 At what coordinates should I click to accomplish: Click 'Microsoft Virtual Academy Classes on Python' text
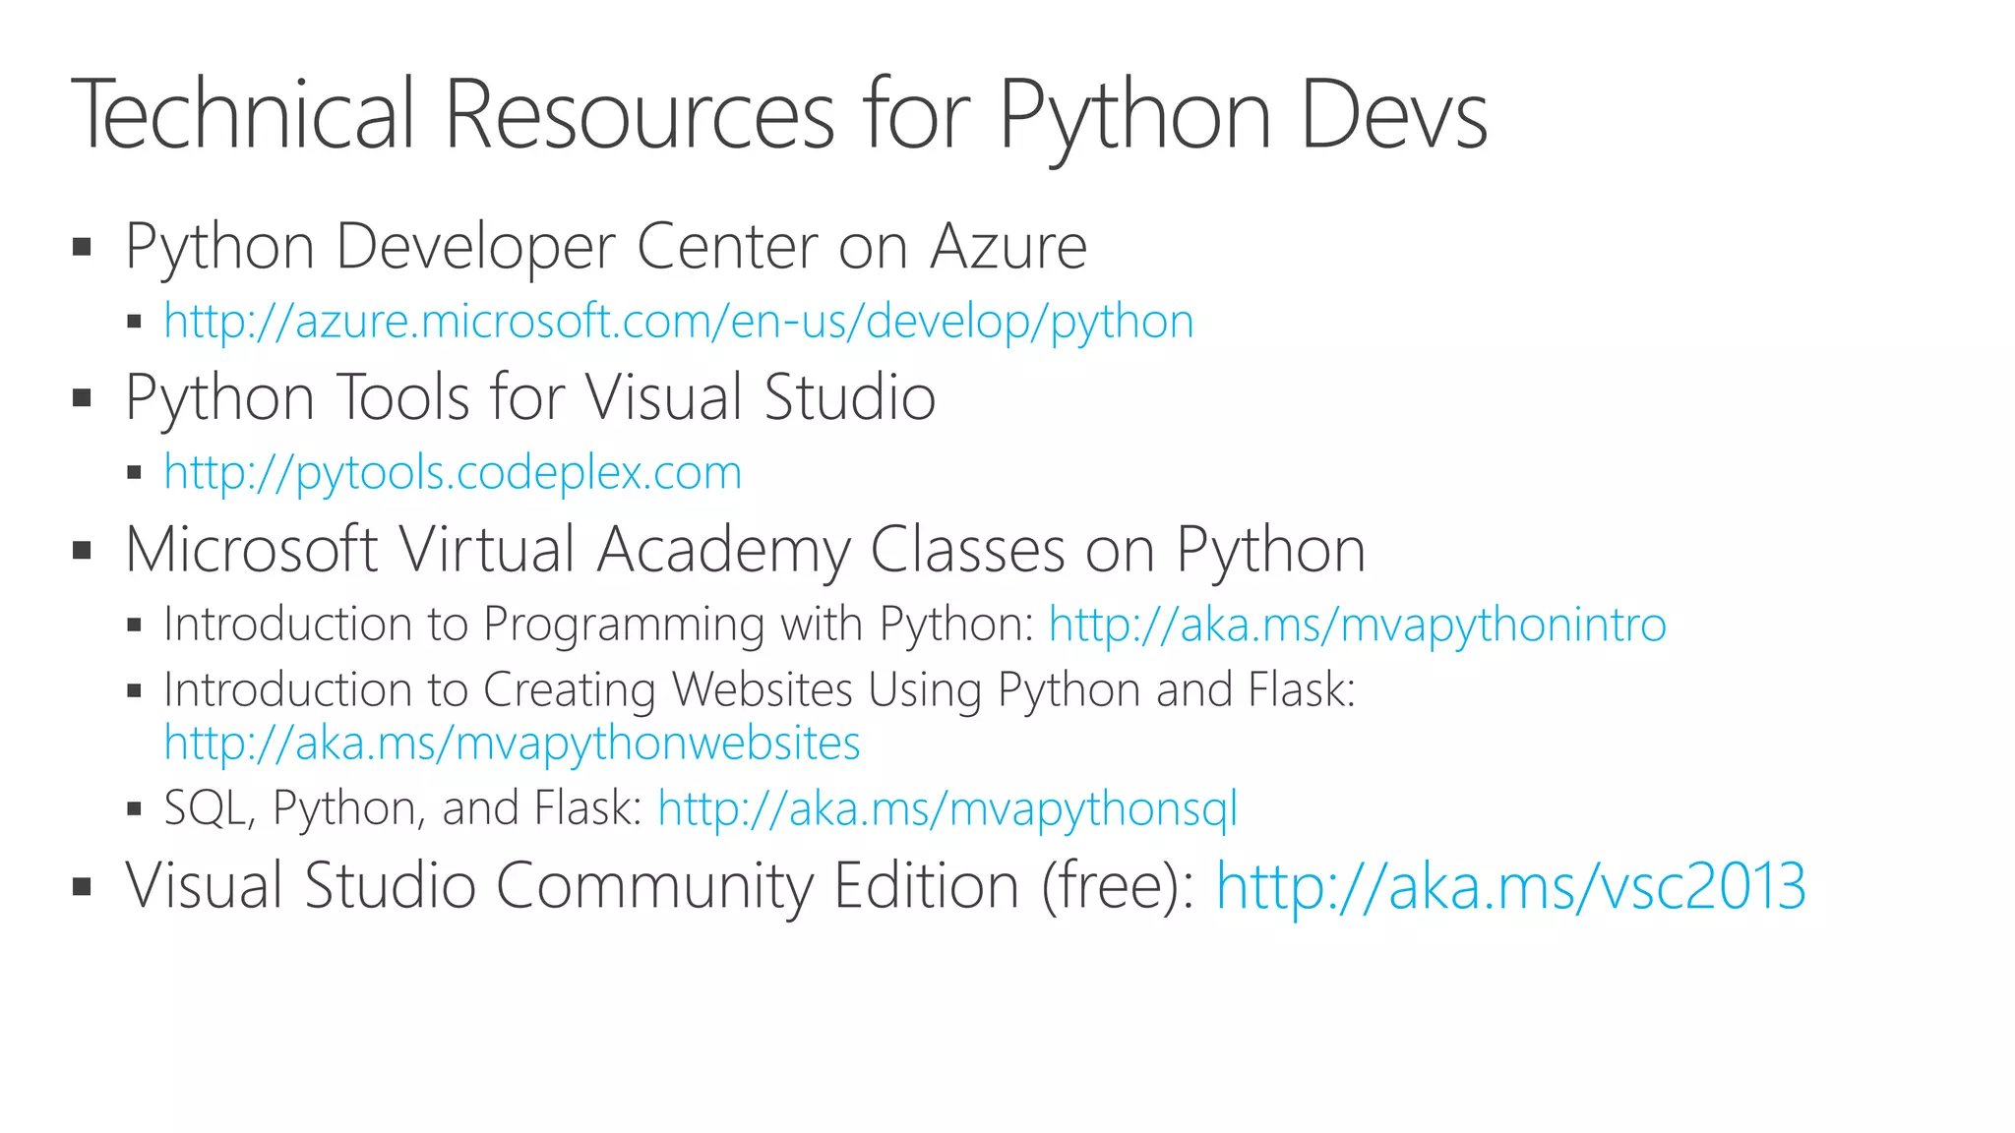746,551
